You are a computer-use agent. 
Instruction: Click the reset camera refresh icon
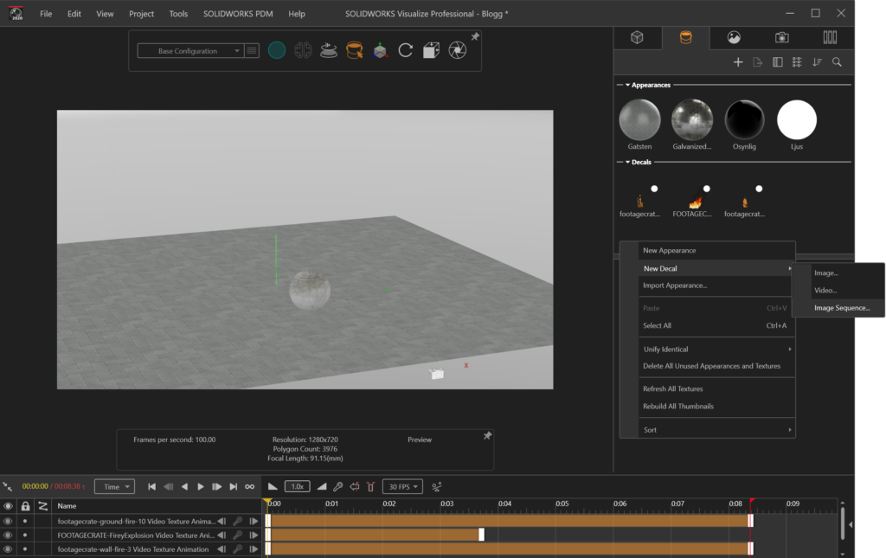click(x=405, y=51)
